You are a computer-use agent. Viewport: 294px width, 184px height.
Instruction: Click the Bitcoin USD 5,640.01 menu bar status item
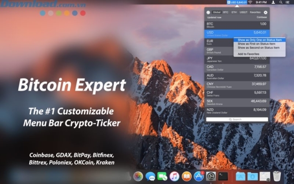click(x=237, y=2)
